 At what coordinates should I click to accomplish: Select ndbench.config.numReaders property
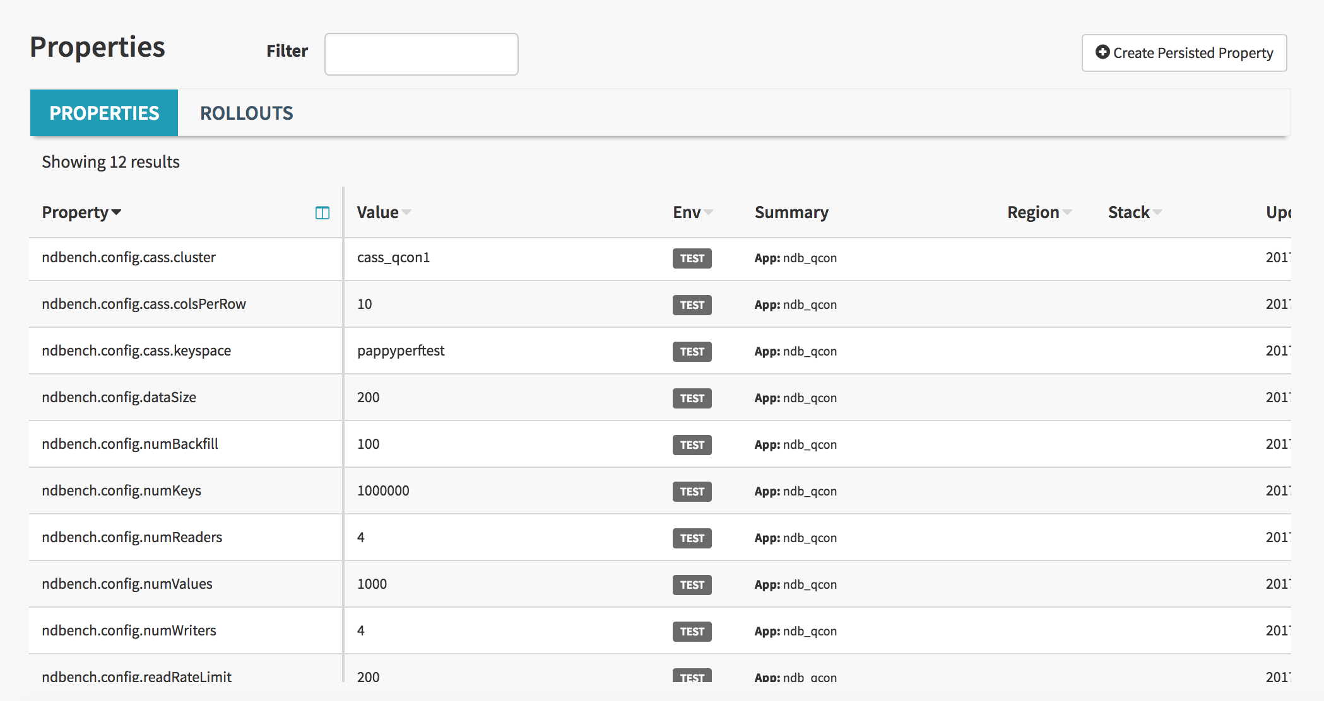point(132,537)
